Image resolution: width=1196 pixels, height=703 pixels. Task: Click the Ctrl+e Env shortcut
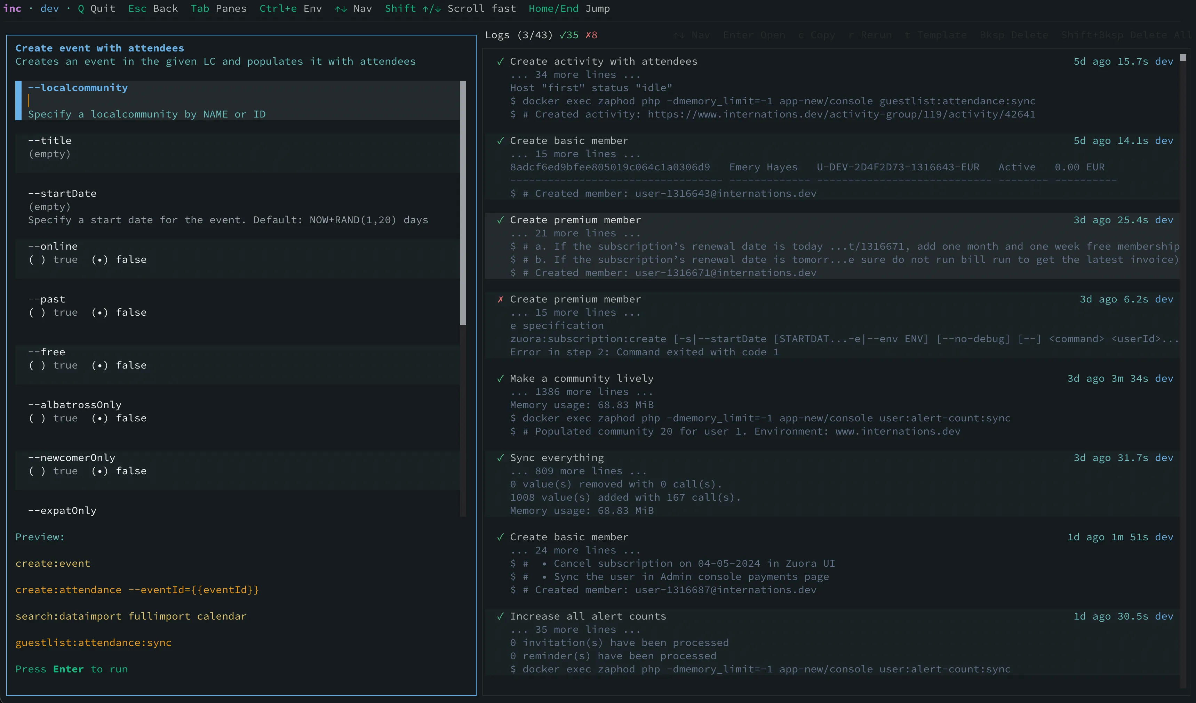point(290,9)
